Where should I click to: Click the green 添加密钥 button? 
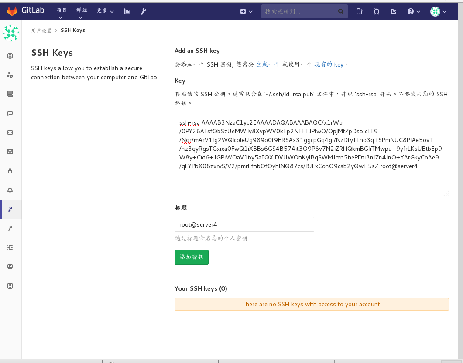pos(191,257)
